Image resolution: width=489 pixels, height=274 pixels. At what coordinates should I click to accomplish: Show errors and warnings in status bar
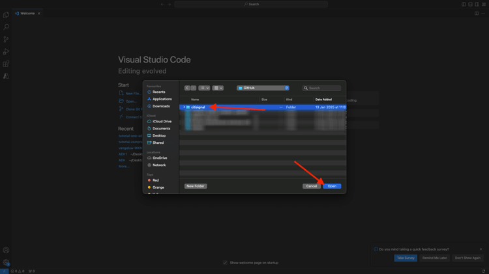point(18,271)
